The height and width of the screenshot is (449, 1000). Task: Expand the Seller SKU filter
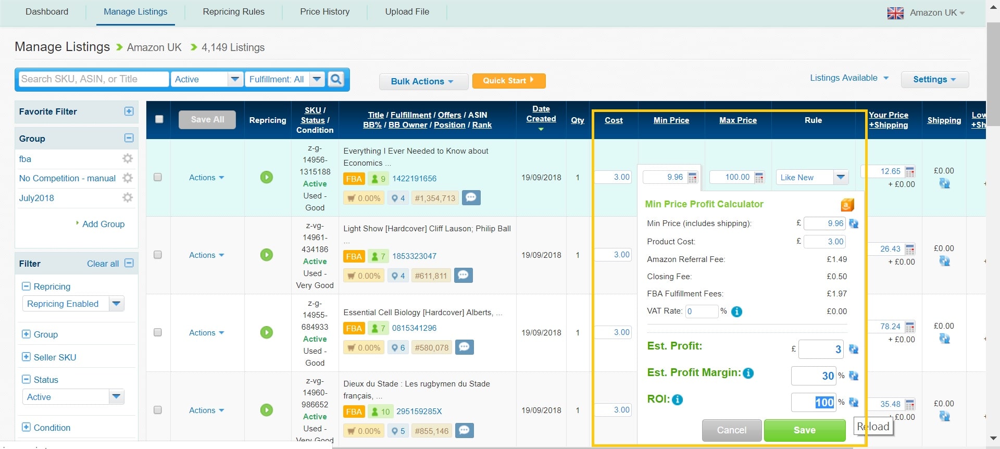(x=26, y=357)
